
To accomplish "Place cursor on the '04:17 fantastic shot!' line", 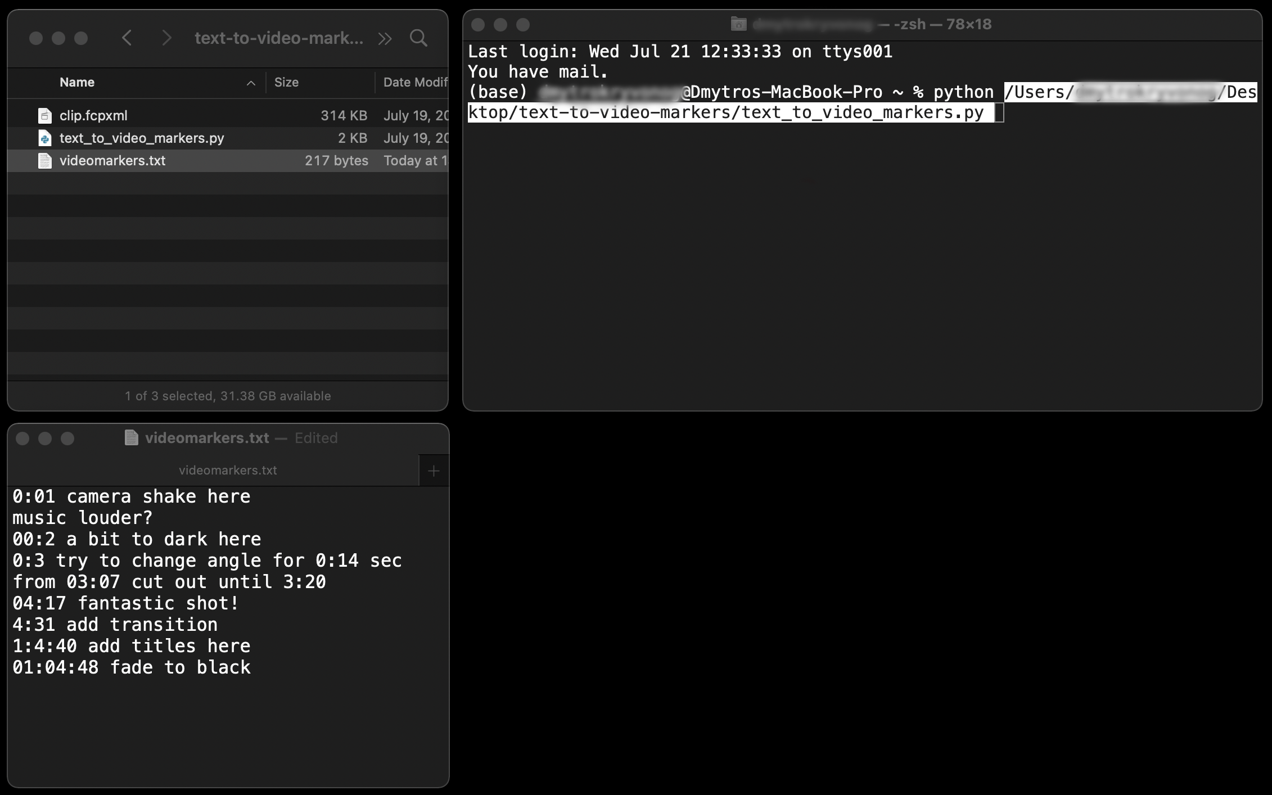I will point(125,603).
